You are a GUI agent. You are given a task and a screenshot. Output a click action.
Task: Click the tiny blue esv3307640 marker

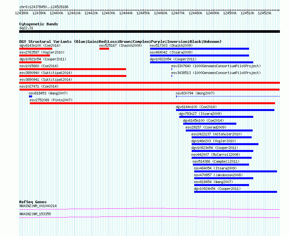point(172,69)
